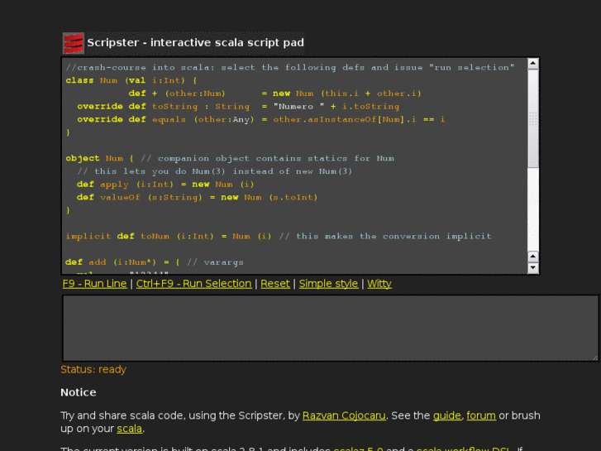Click the 'implicit def toNum' line
This screenshot has height=451, width=601.
(279, 236)
